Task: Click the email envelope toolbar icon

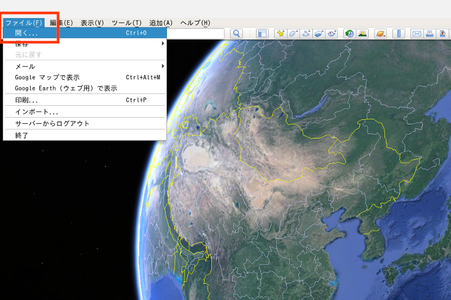Action: 417,34
